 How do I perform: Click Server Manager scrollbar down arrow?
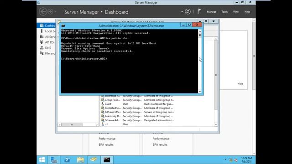pyautogui.click(x=254, y=154)
